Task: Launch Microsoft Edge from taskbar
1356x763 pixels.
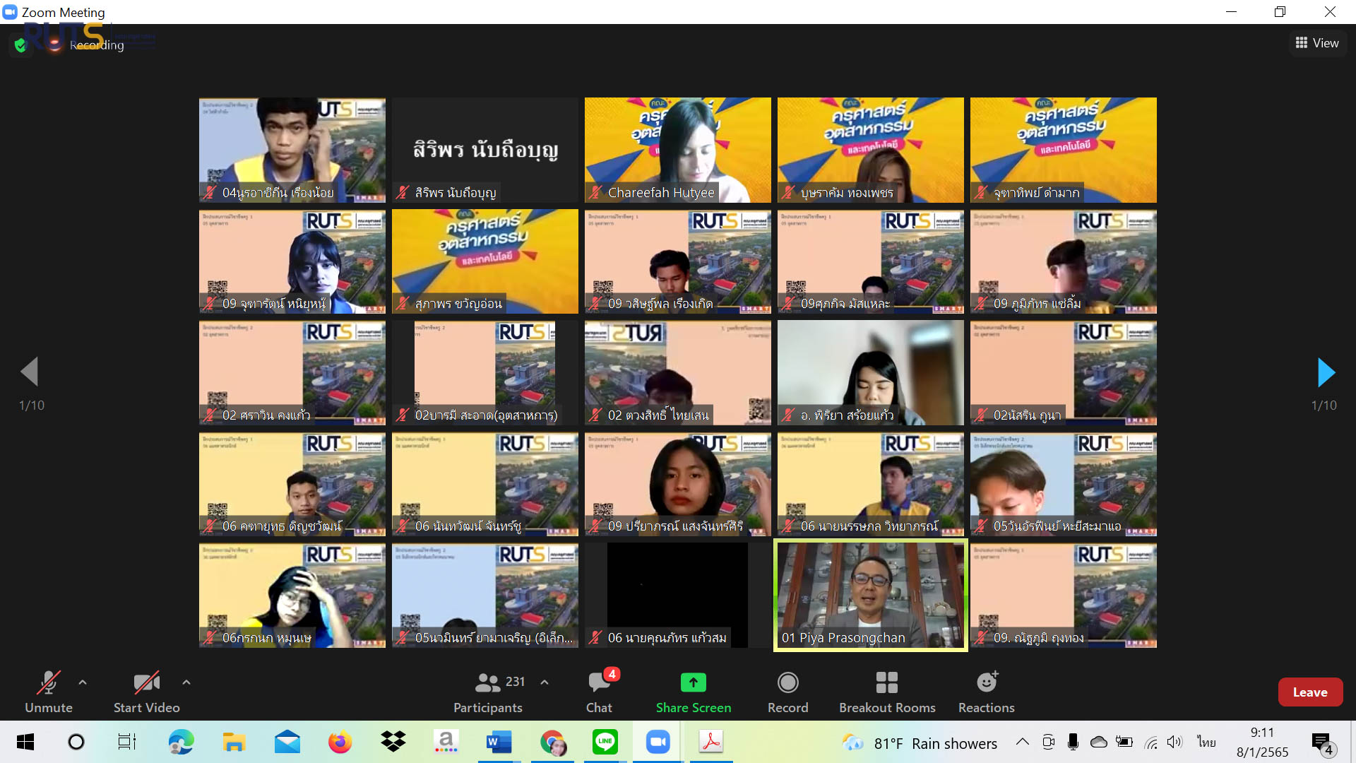Action: [x=181, y=742]
